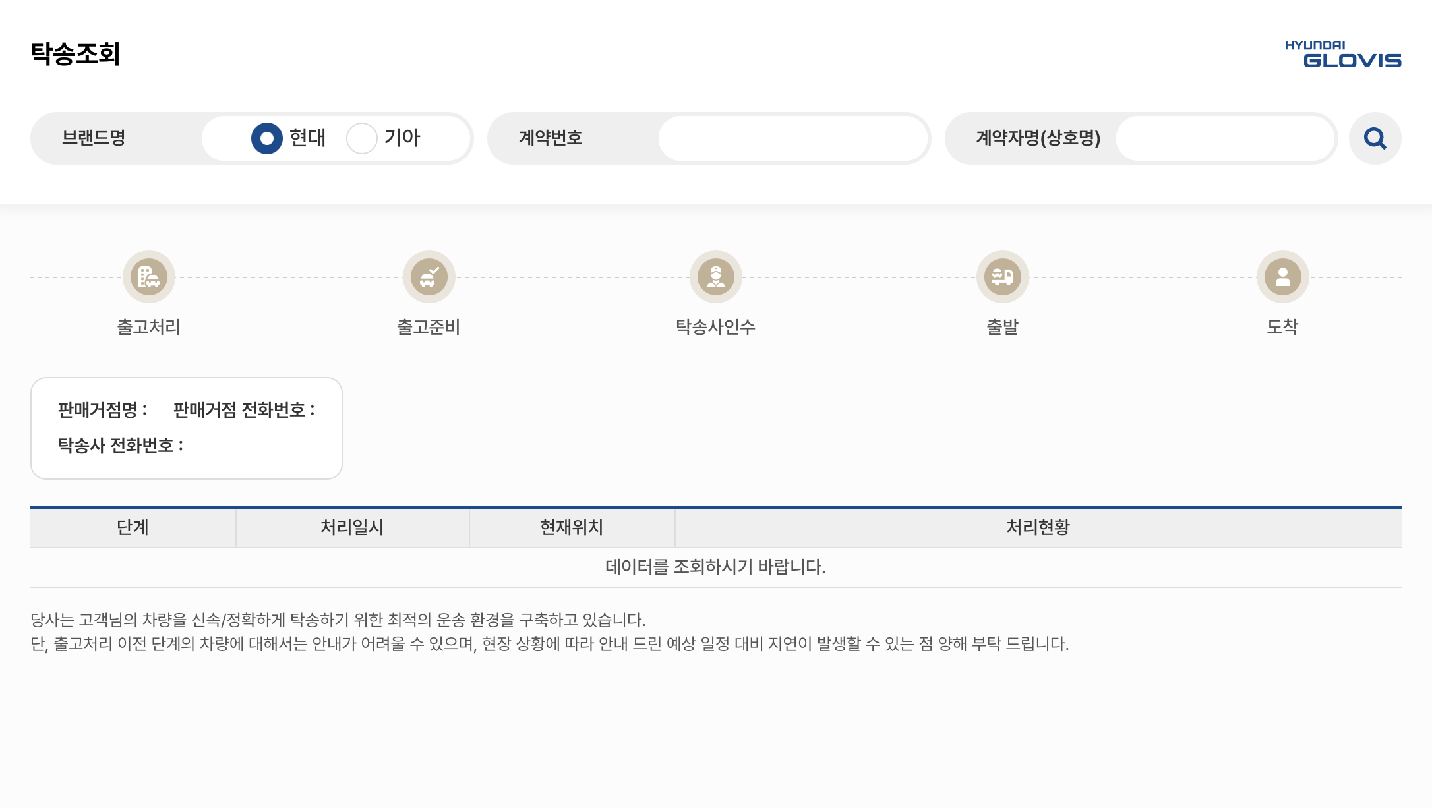The image size is (1432, 808).
Task: Select the 현대 brand radio button
Action: click(267, 138)
